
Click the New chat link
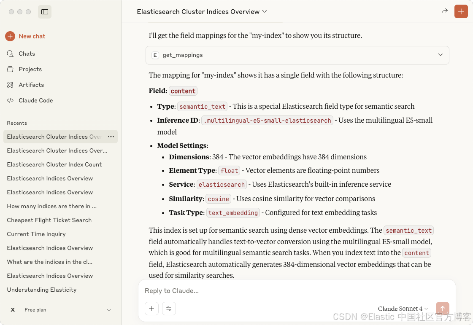tap(32, 36)
